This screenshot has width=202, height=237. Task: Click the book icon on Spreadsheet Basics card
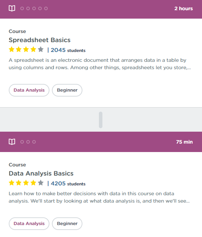(x=12, y=8)
